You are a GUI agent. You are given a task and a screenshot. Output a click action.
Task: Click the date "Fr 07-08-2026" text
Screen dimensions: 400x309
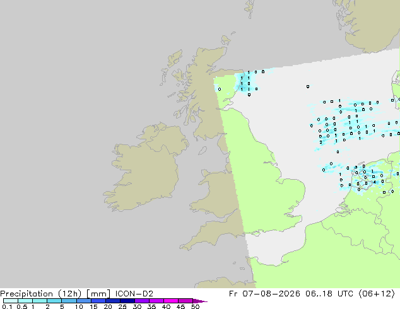point(264,294)
